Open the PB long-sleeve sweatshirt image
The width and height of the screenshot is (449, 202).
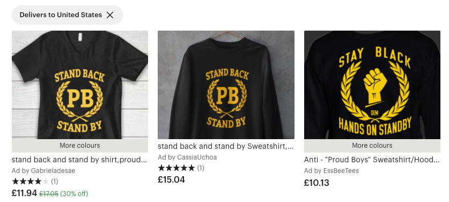pos(226,85)
